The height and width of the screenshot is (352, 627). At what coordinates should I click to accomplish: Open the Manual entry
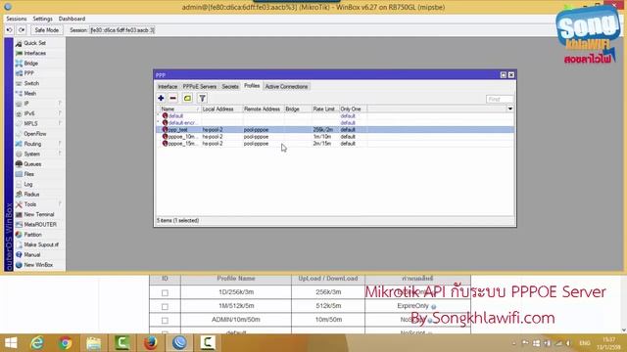32,254
